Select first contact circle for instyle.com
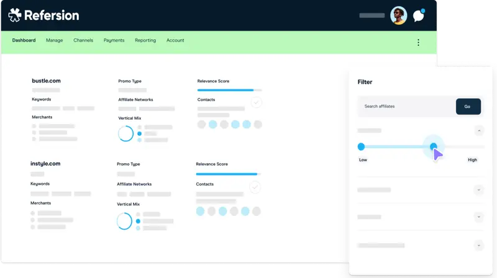 click(200, 212)
